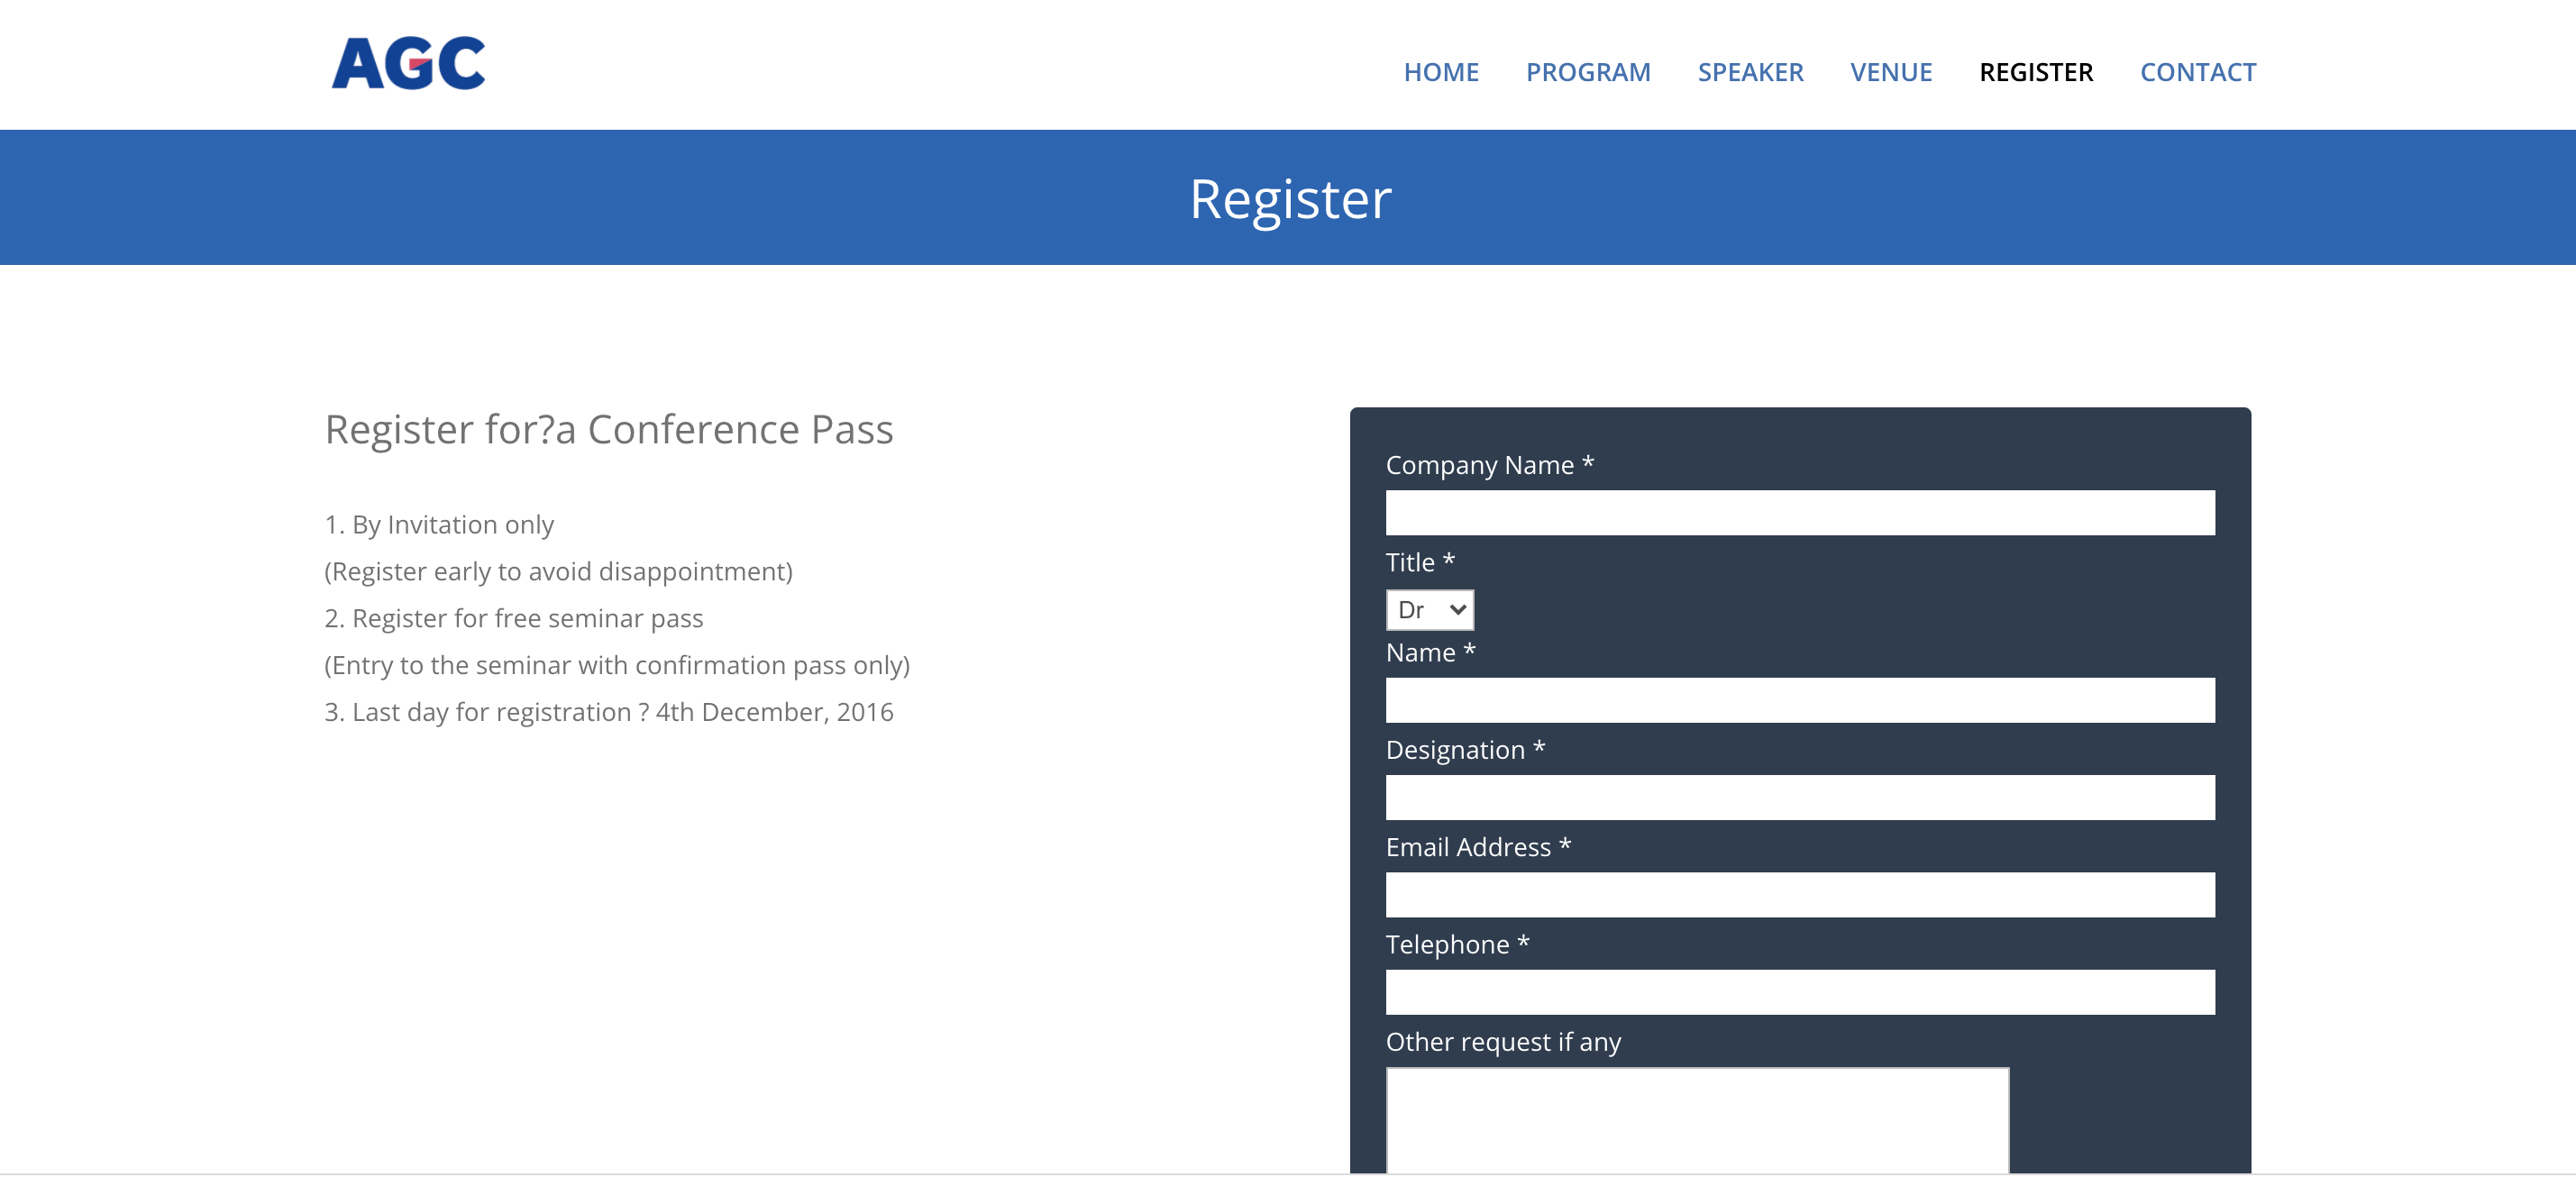Click '(Register early to avoid disappointment)' text
This screenshot has height=1177, width=2576.
(x=559, y=572)
